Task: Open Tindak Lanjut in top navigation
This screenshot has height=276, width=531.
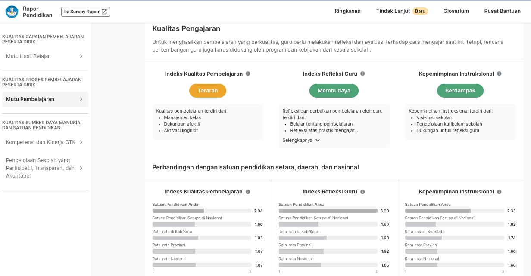Action: point(402,11)
